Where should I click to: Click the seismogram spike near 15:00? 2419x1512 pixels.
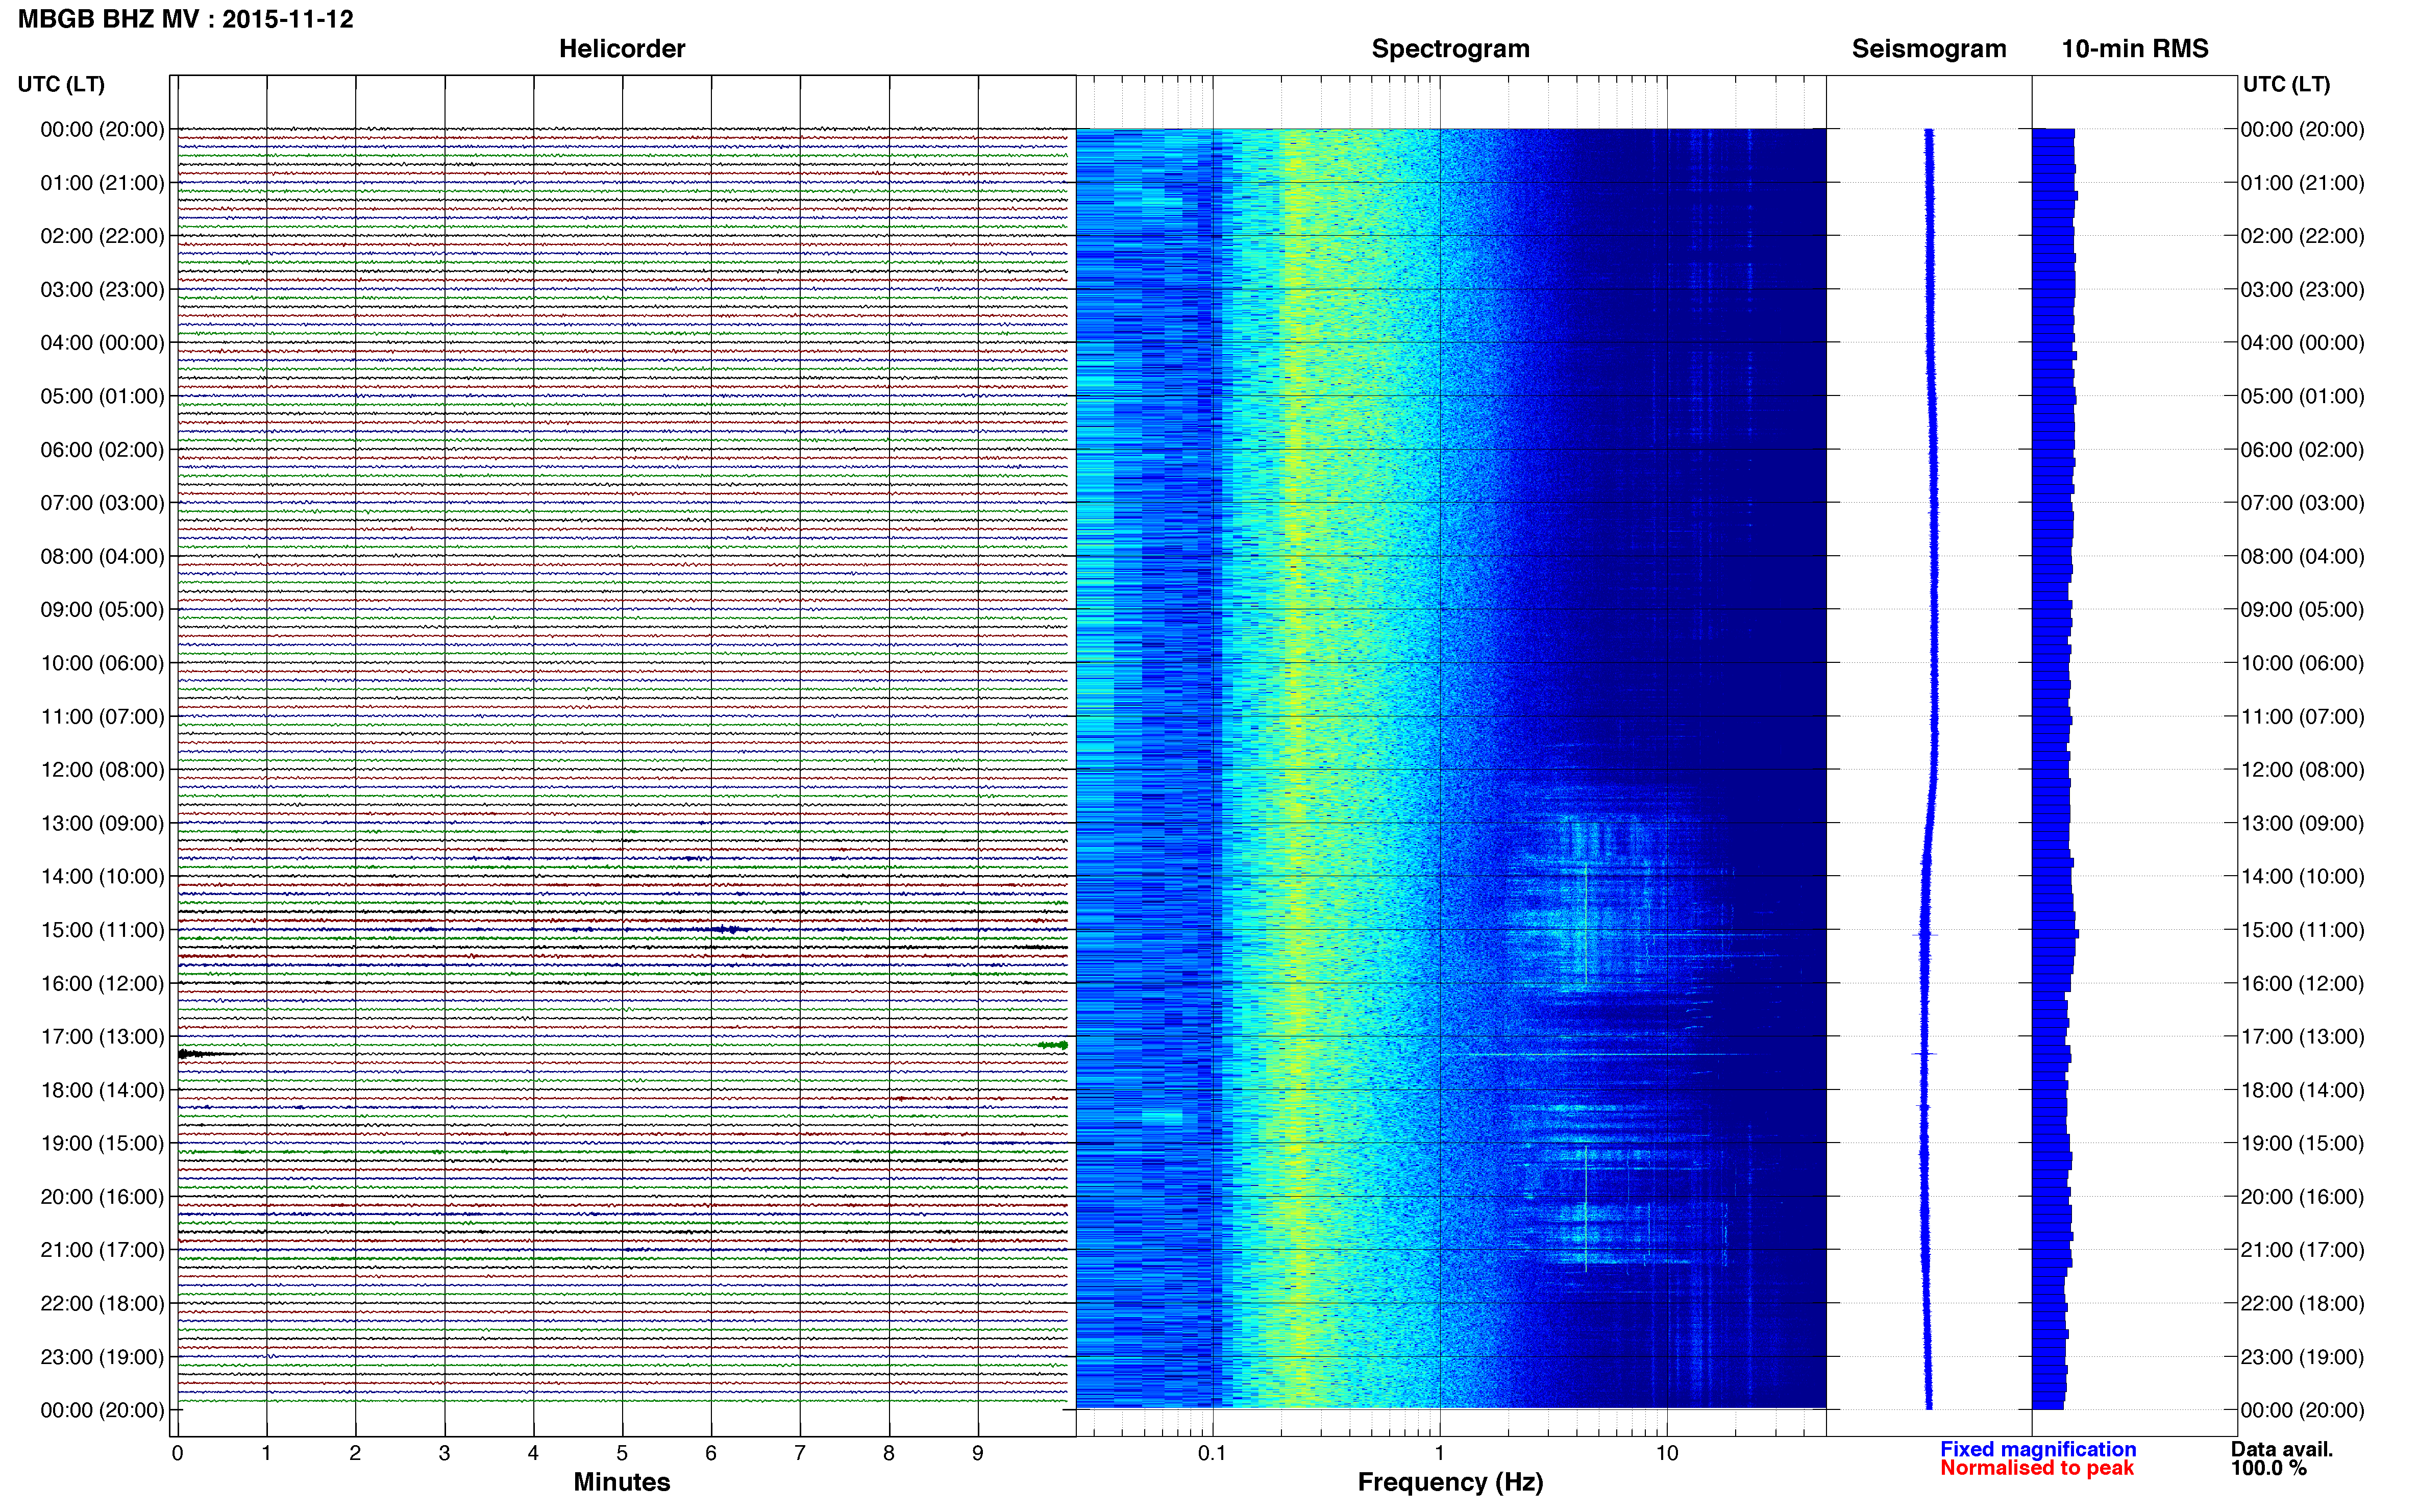tap(1925, 935)
